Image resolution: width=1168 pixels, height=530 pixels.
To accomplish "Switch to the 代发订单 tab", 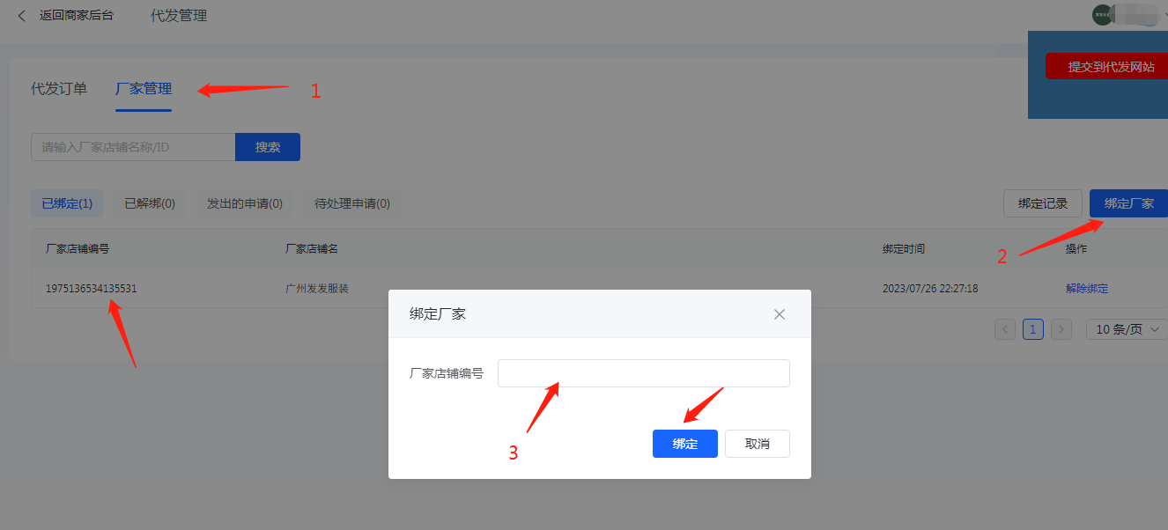I will [x=59, y=89].
